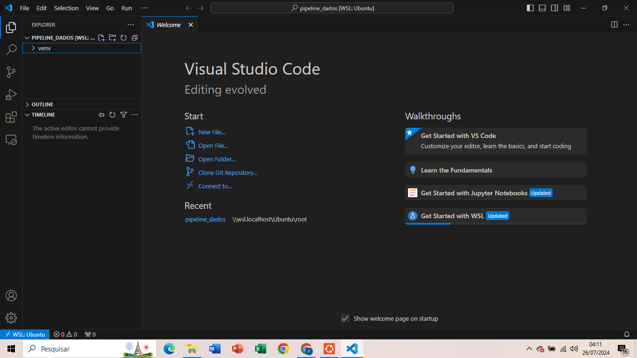The image size is (637, 358).
Task: Open Explorer views and more actions
Action: [x=131, y=25]
